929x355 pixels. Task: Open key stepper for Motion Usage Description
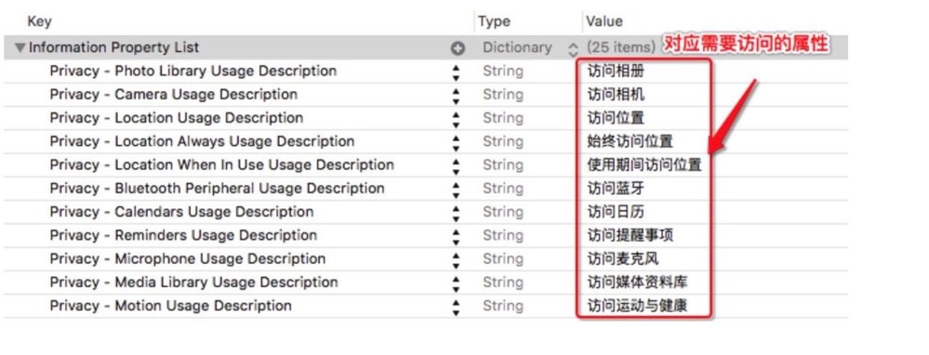click(456, 306)
